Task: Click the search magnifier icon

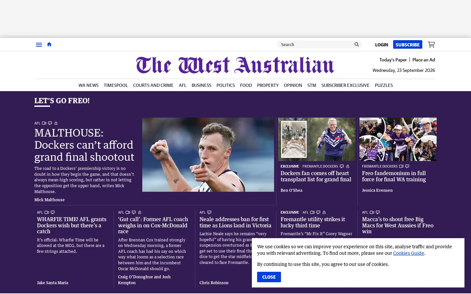Action: [x=357, y=44]
